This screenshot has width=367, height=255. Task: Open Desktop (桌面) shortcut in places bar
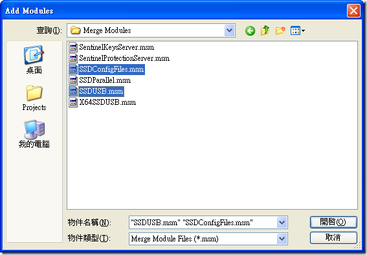[x=34, y=60]
